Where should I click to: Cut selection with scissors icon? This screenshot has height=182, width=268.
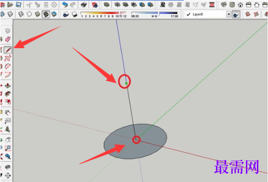tap(29, 5)
